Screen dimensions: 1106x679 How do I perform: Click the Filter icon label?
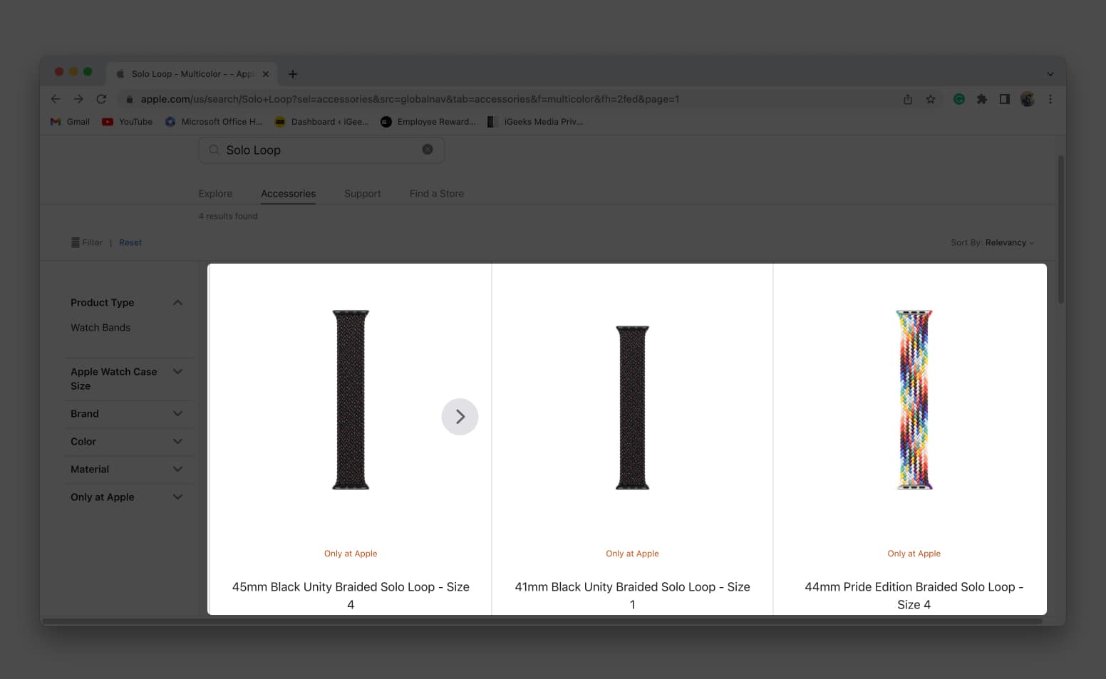click(87, 242)
